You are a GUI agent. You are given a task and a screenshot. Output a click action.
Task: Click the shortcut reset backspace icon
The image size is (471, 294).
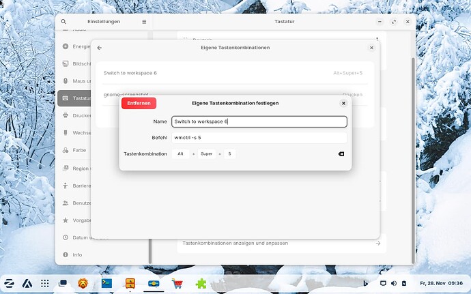[x=341, y=154]
